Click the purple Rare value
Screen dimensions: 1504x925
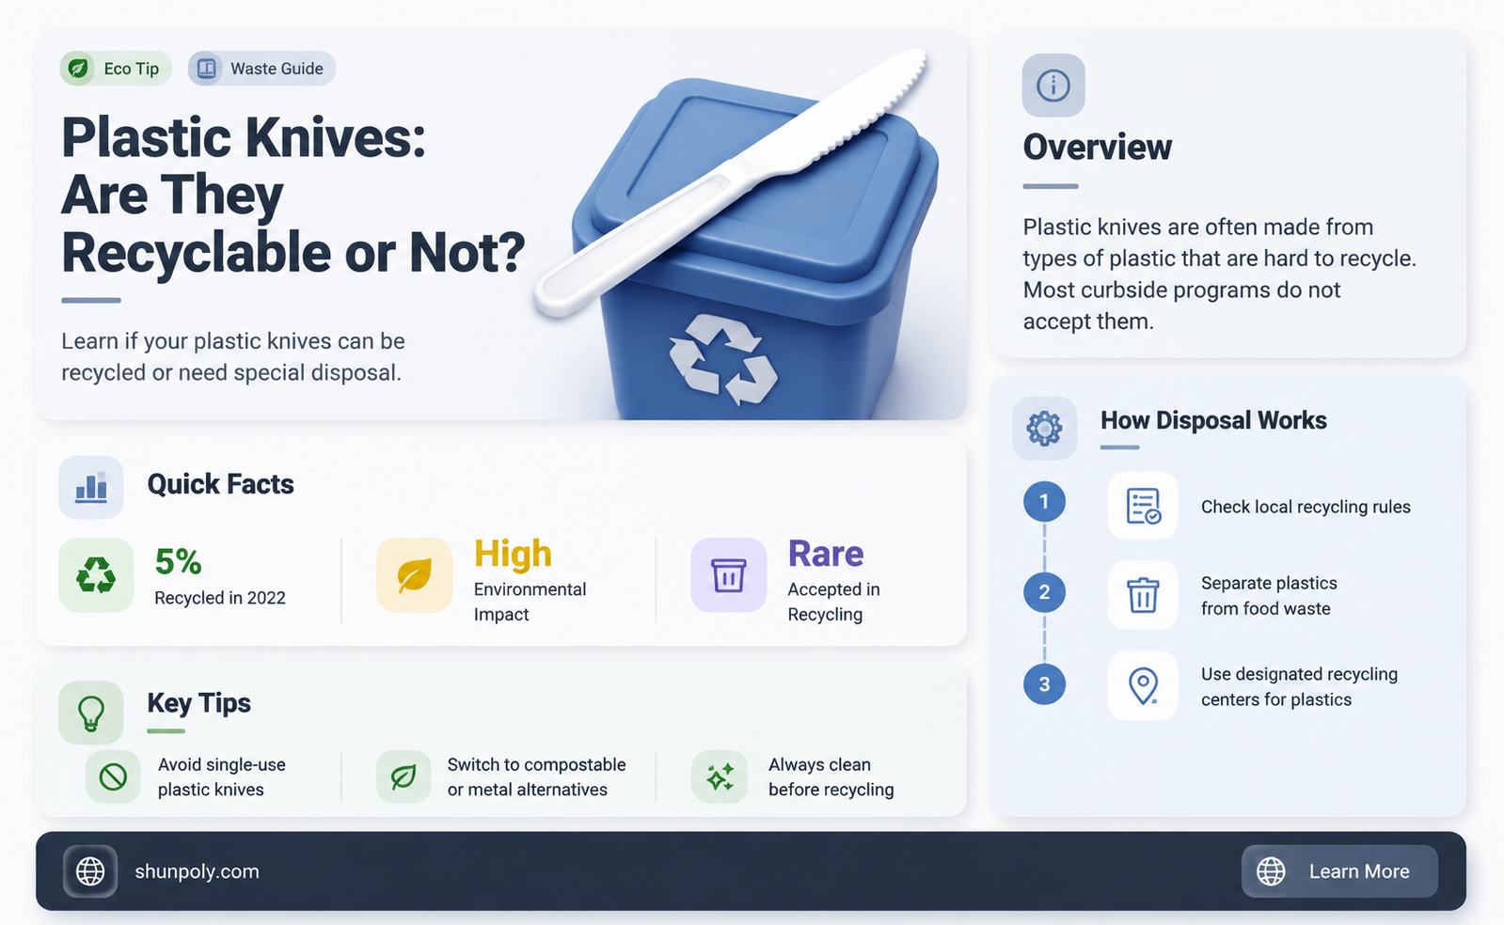coord(826,554)
